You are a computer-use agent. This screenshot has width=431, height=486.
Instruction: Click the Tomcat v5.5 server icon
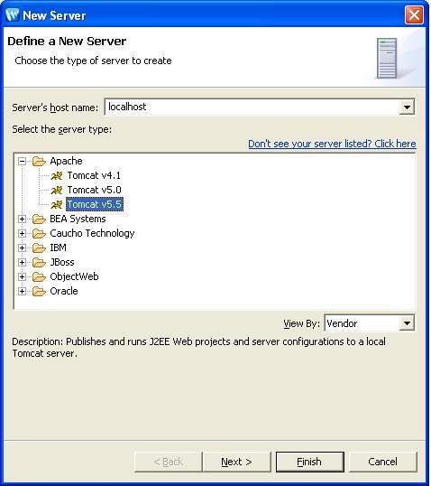tap(57, 204)
